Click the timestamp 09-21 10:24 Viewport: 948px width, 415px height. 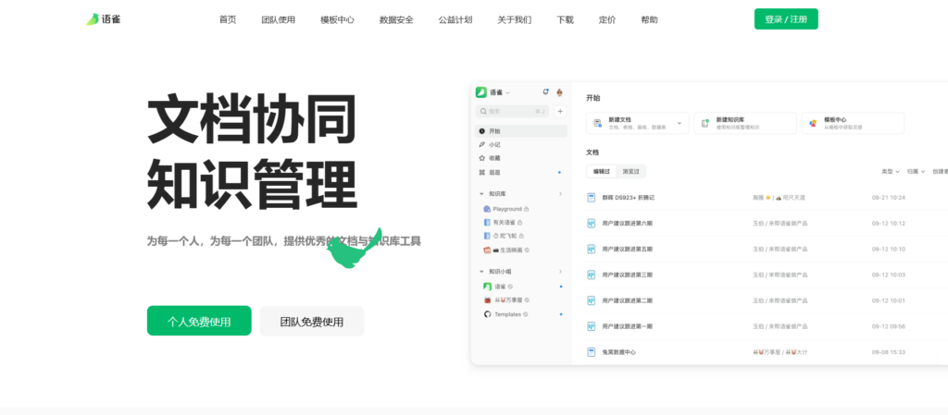click(x=888, y=197)
